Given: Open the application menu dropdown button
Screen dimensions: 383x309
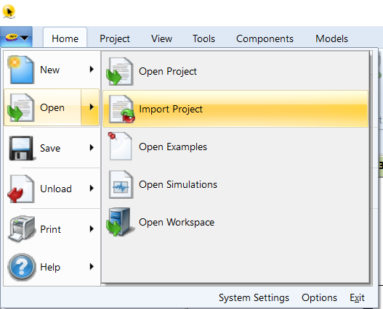Looking at the screenshot, I should click(17, 38).
